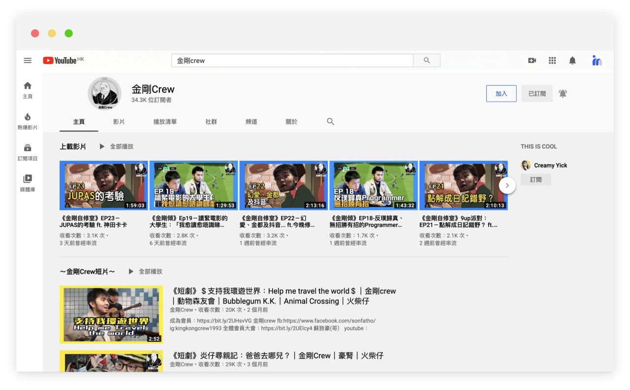This screenshot has width=630, height=390.
Task: Open the hamburger guide menu
Action: coord(28,60)
